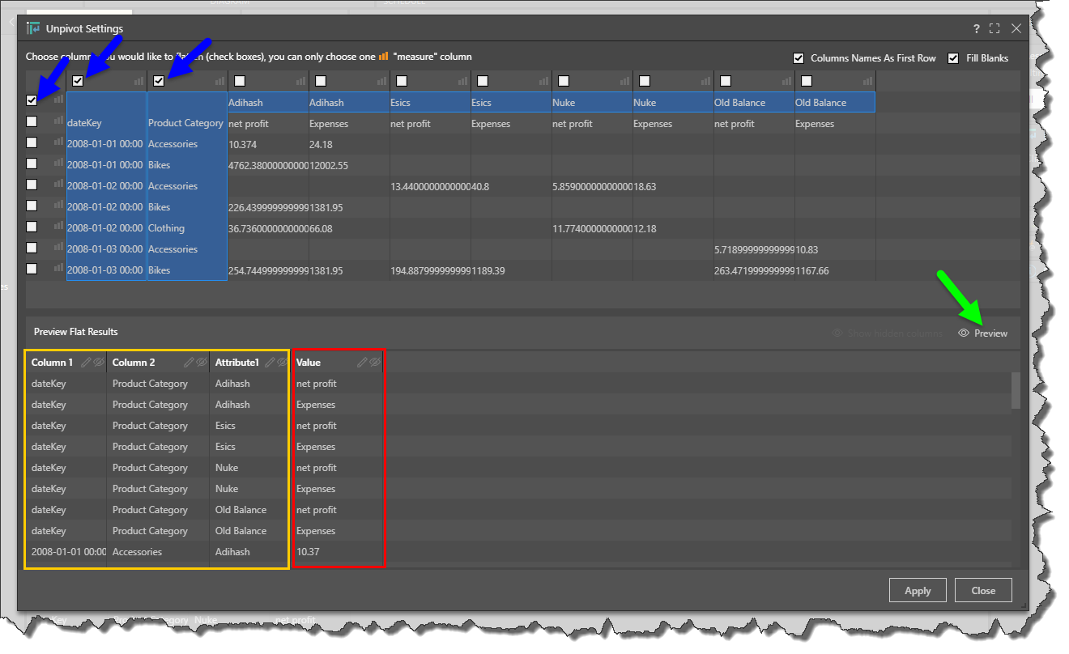Click Preview to refresh flat results
The image size is (1069, 654).
983,333
